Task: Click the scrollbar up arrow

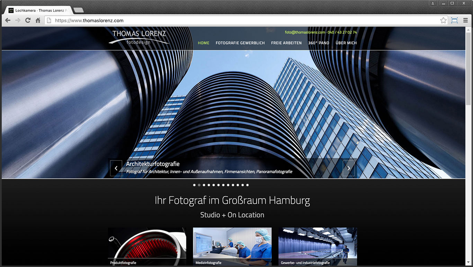Action: point(468,29)
